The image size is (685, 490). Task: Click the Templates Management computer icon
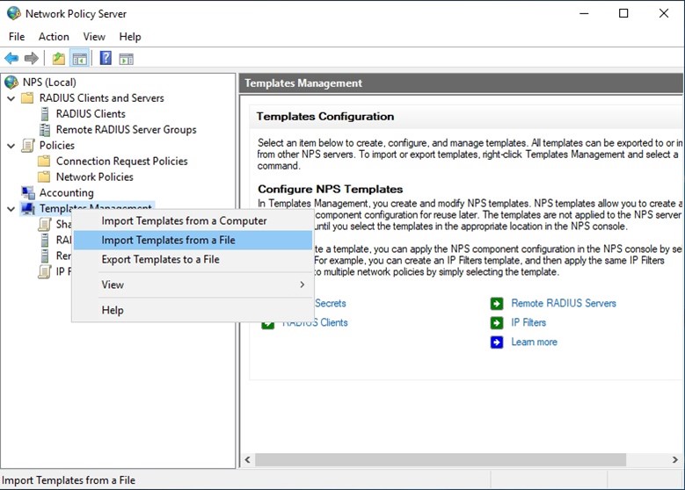tap(28, 209)
